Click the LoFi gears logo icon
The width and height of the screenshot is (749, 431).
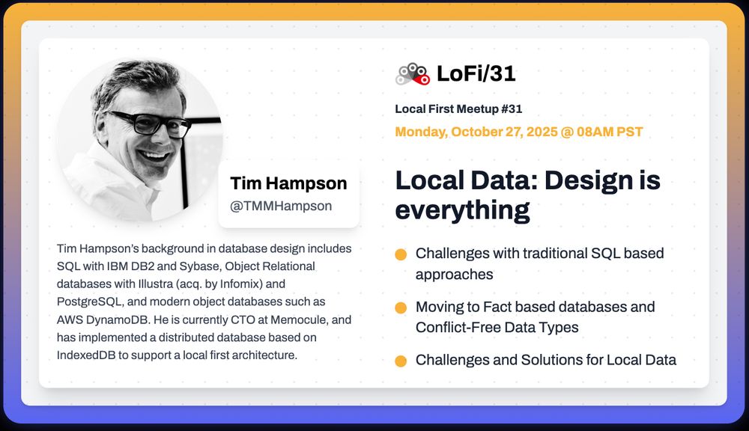point(413,74)
